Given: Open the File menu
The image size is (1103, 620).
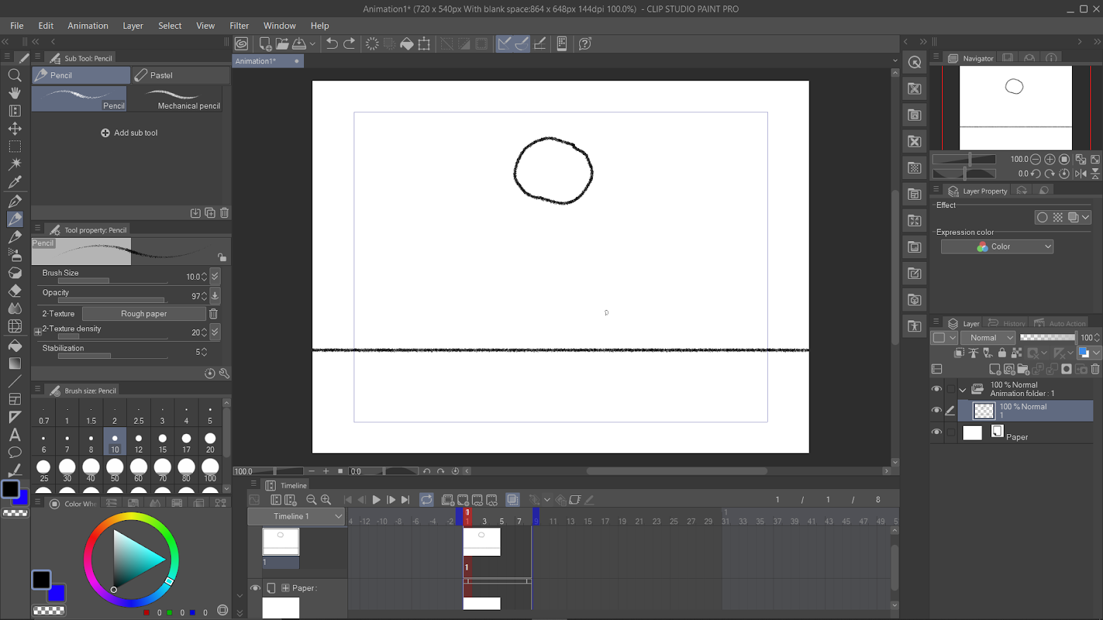Looking at the screenshot, I should coord(17,25).
